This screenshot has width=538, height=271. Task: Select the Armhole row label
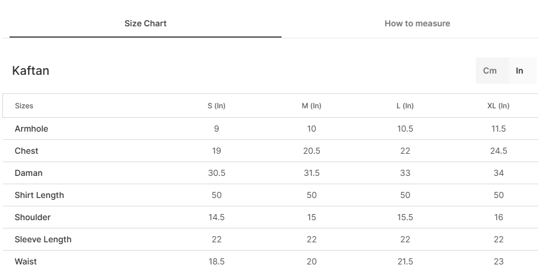(x=31, y=129)
